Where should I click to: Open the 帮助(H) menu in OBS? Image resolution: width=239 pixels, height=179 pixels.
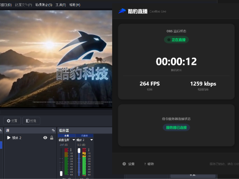click(x=75, y=5)
